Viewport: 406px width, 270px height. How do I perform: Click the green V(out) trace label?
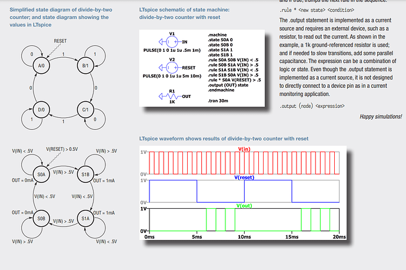pyautogui.click(x=244, y=206)
